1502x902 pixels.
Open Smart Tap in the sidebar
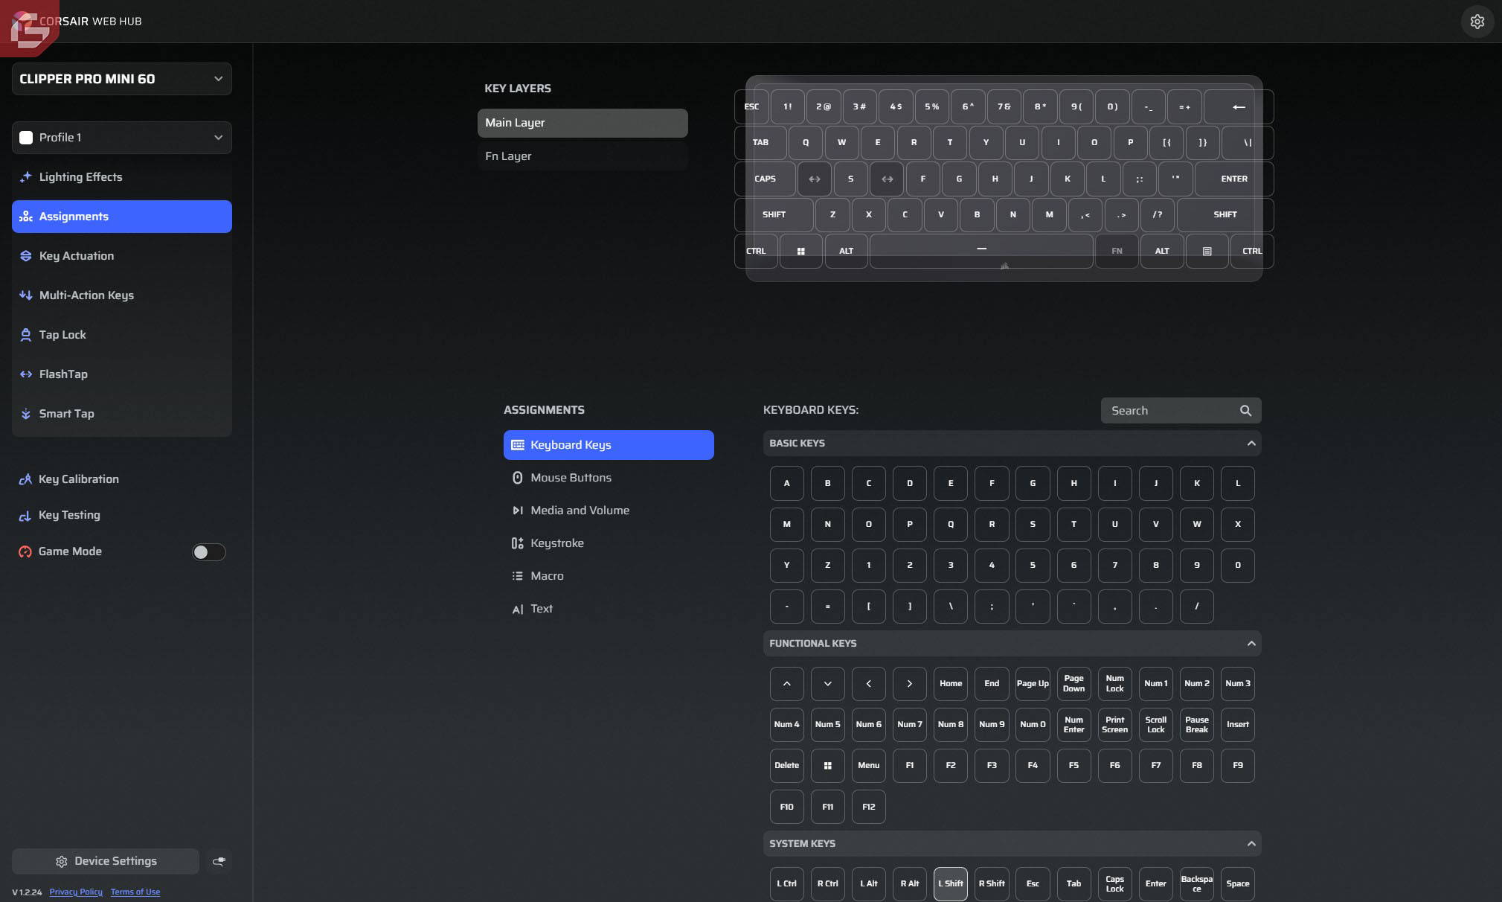[122, 414]
